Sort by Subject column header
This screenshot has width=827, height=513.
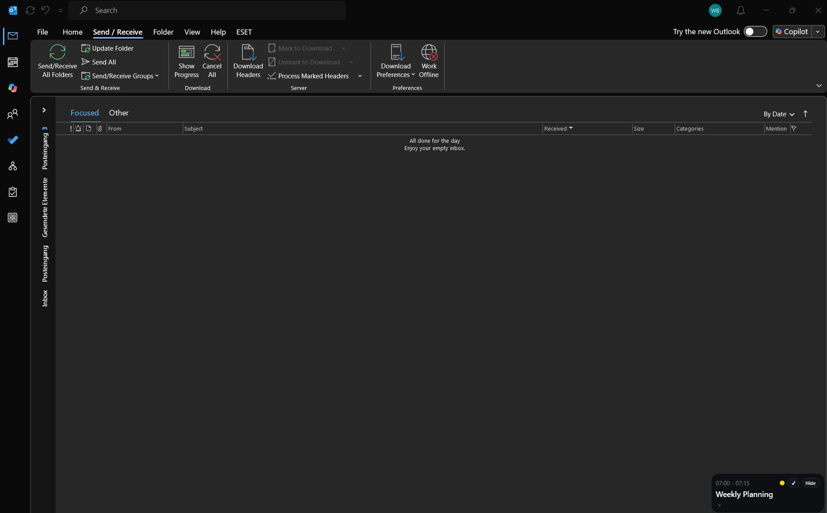(x=362, y=128)
